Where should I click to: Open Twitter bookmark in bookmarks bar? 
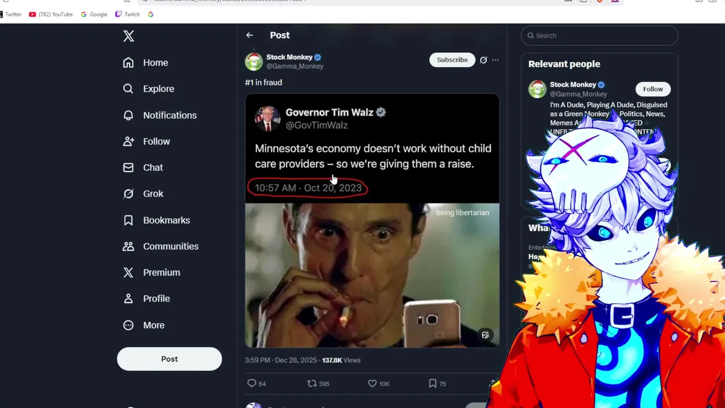(x=10, y=15)
